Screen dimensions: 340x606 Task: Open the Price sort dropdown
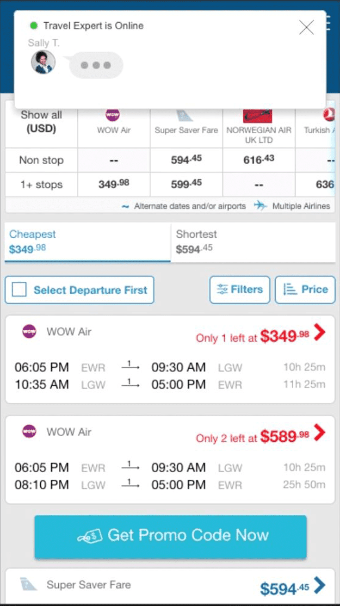click(305, 290)
